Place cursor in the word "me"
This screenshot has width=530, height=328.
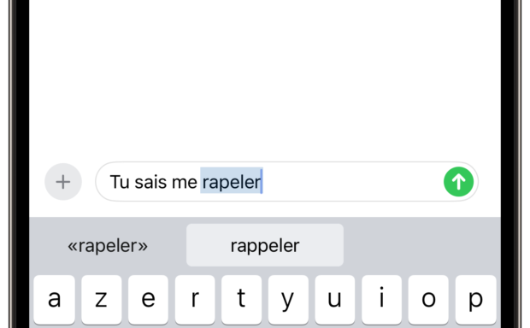point(184,182)
